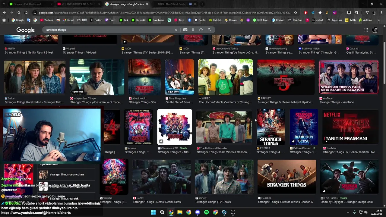Go to Google homepage via logo

tap(26, 30)
